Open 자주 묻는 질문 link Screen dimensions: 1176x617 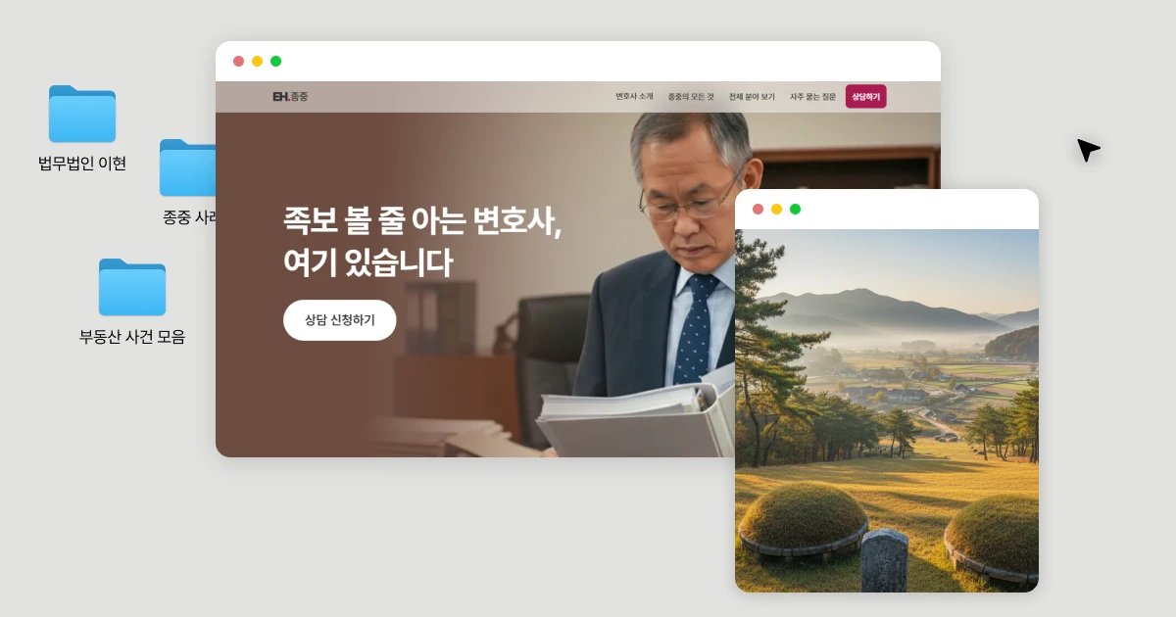click(813, 97)
